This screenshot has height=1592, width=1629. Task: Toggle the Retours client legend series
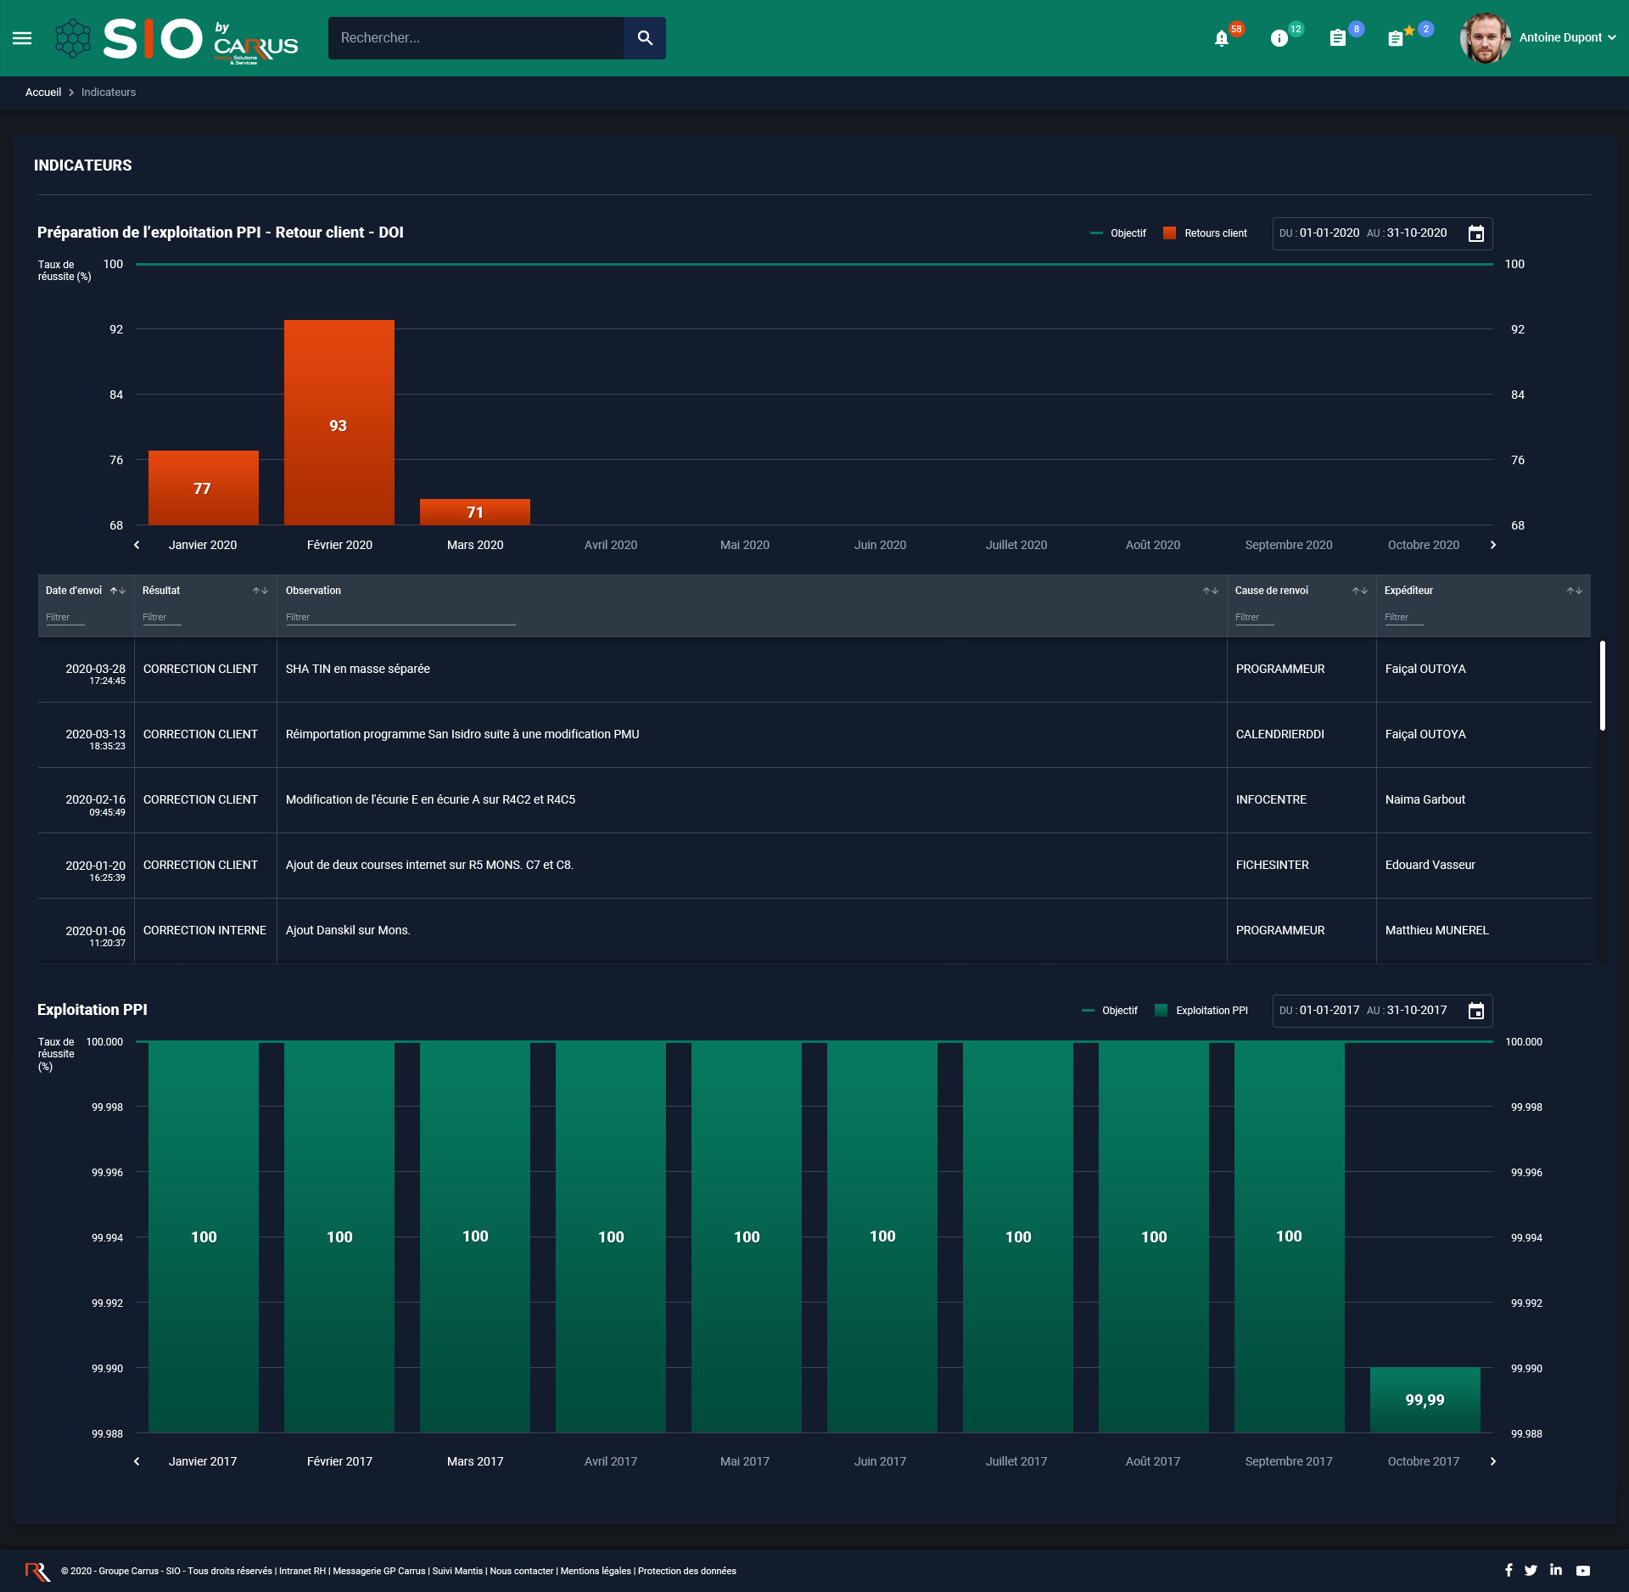point(1206,233)
